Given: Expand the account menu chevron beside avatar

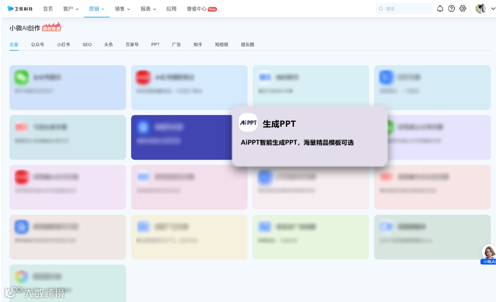Looking at the screenshot, I should [492, 9].
